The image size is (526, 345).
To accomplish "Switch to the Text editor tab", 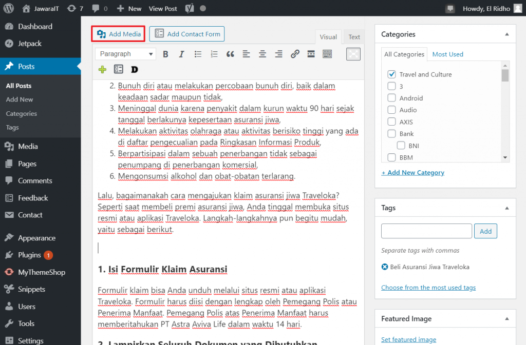I will pos(354,36).
